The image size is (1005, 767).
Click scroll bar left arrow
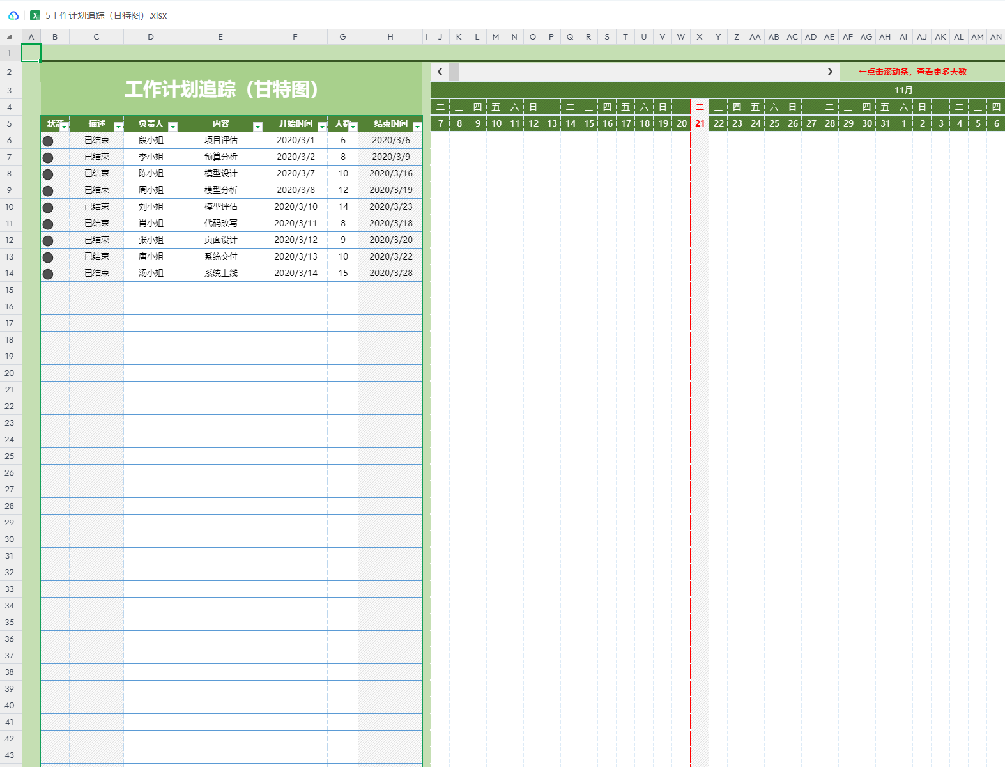coord(440,72)
